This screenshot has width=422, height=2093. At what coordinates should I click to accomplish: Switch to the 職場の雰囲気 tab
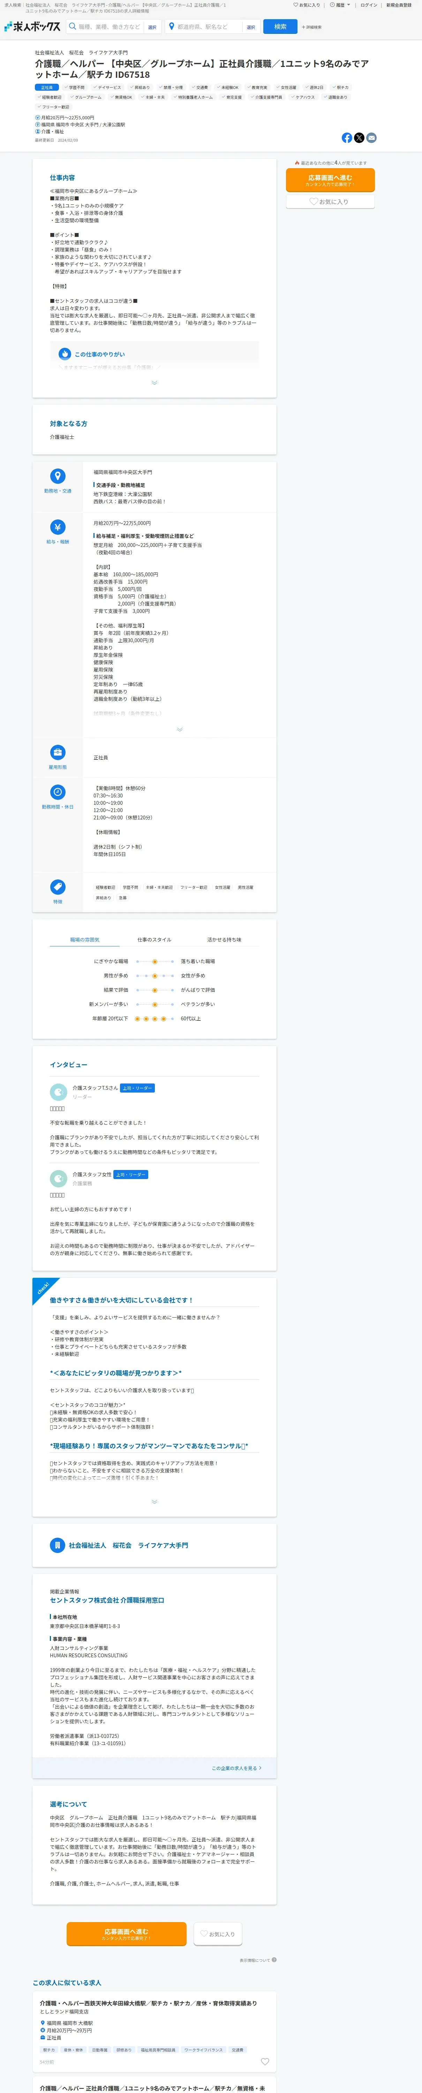point(84,940)
